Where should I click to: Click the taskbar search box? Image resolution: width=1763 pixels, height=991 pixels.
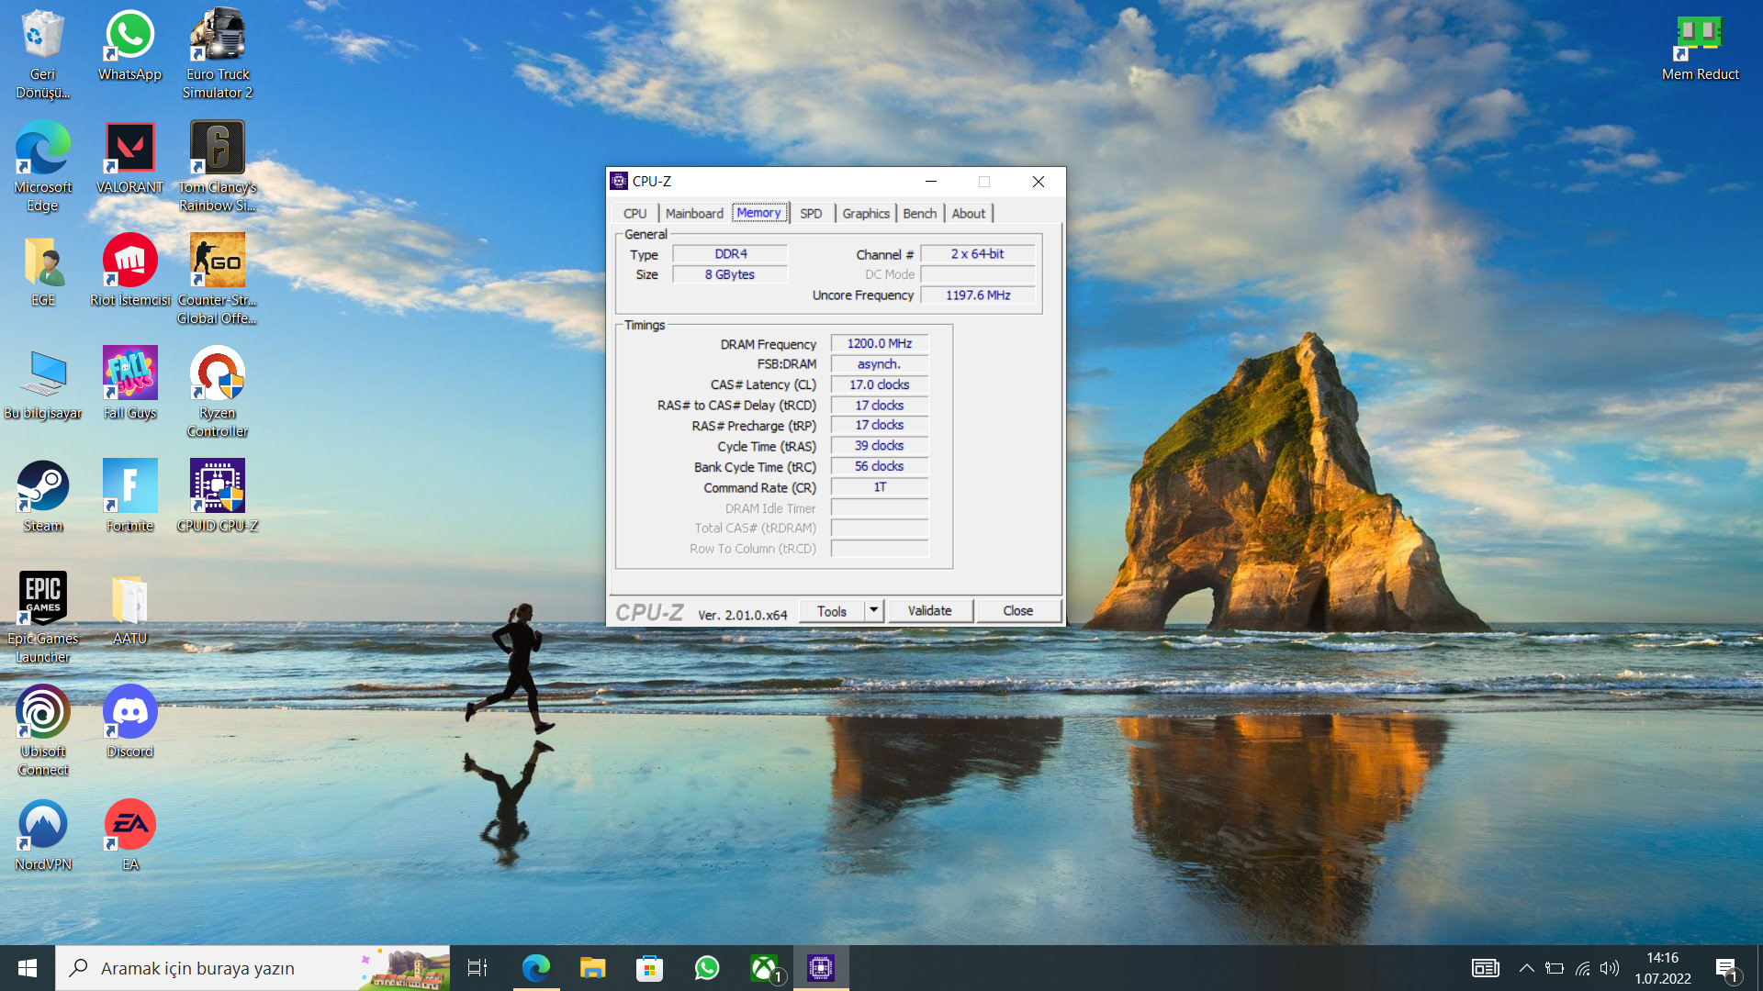253,968
